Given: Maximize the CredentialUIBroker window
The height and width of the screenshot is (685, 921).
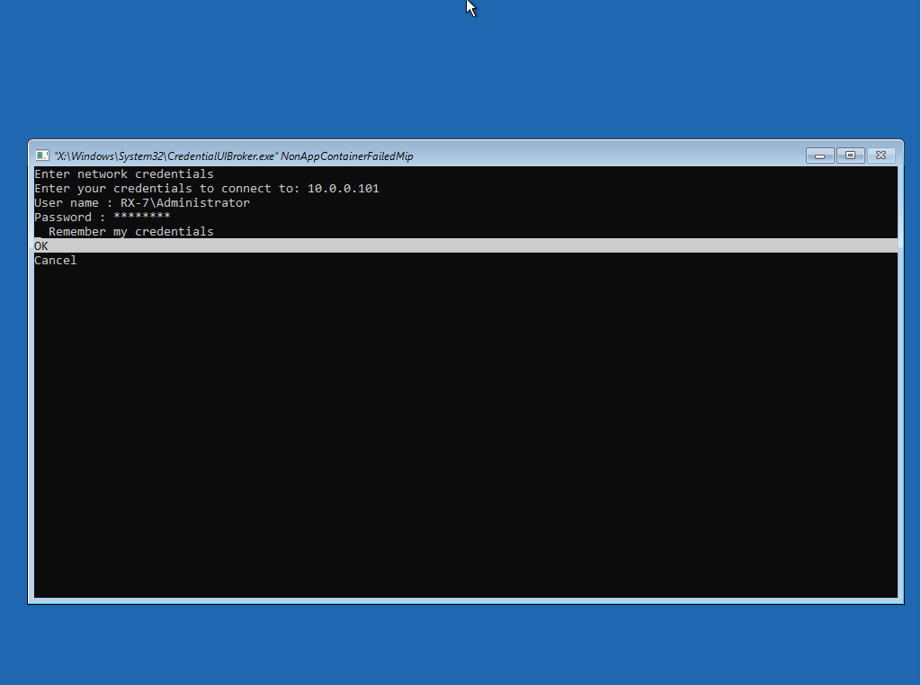Looking at the screenshot, I should tap(850, 156).
